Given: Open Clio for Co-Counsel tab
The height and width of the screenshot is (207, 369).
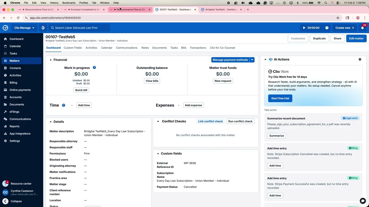Looking at the screenshot, I should tap(223, 48).
